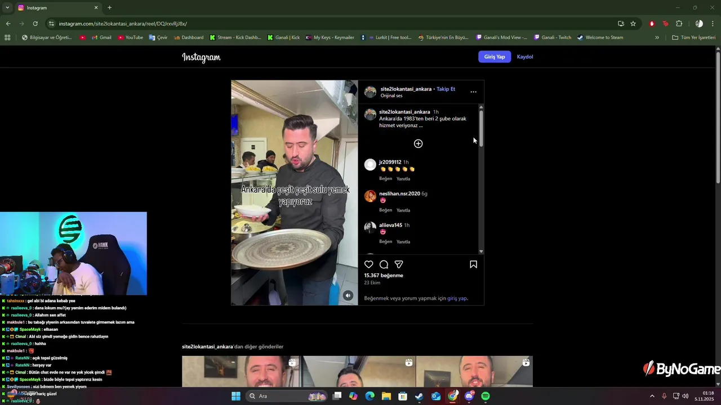Bookmark this page with the star icon

pyautogui.click(x=633, y=24)
